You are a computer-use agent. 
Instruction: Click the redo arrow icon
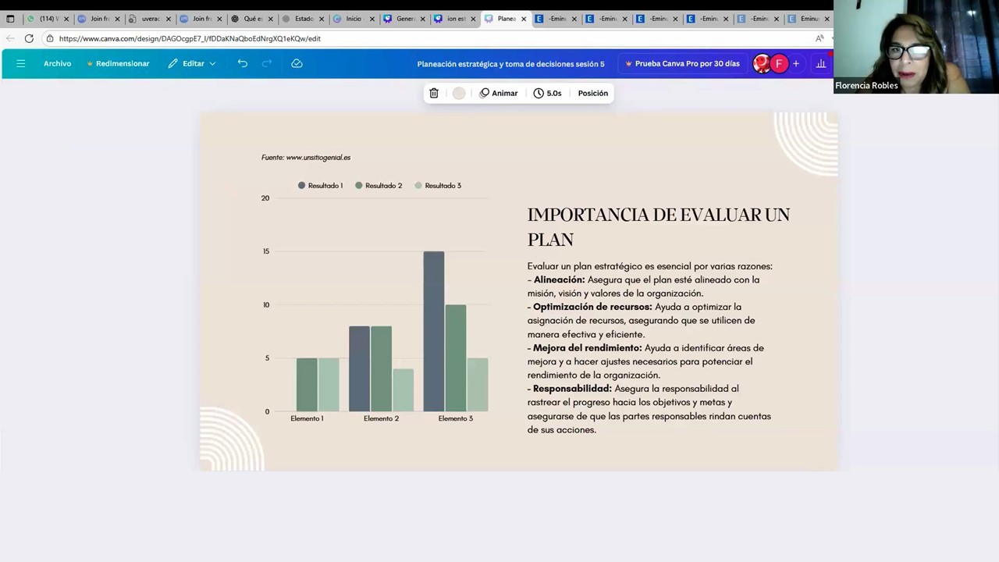[267, 63]
